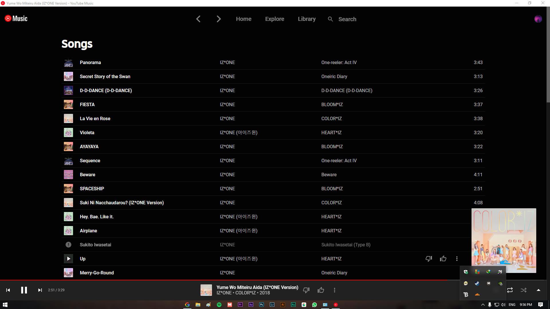Viewport: 550px width, 309px height.
Task: Toggle repeat mode
Action: pos(510,290)
